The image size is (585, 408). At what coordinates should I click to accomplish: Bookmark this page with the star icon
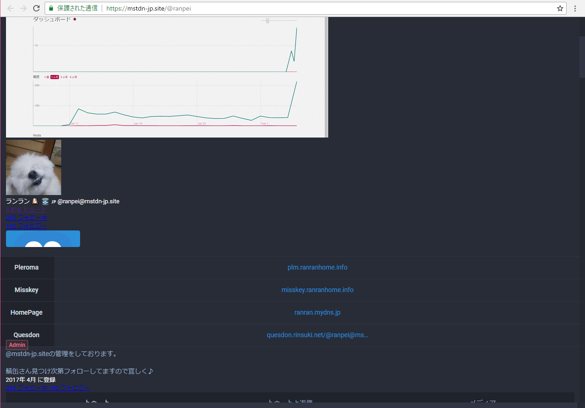560,8
